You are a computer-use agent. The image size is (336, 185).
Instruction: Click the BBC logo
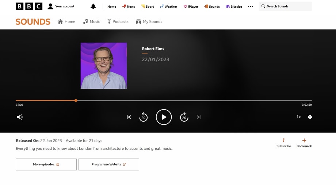(x=29, y=7)
